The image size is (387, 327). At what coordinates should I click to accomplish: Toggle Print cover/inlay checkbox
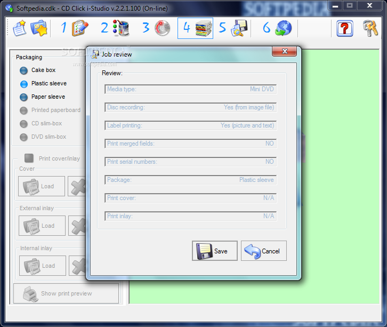click(x=29, y=158)
